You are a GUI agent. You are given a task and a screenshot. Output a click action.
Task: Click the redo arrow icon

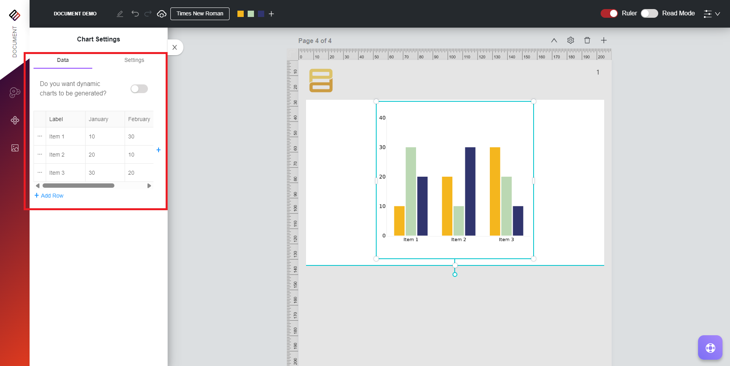tap(148, 14)
